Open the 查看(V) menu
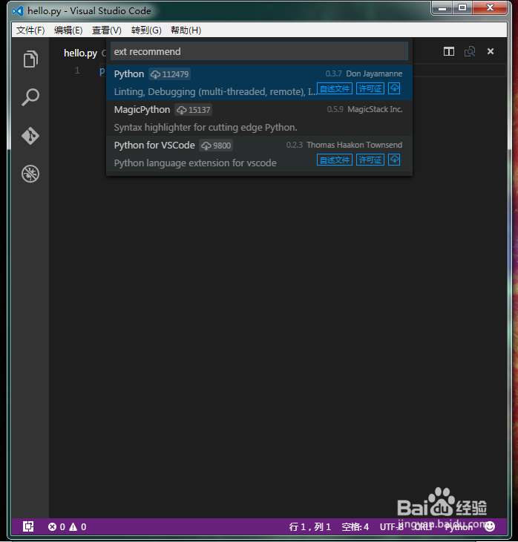The image size is (518, 542). pos(106,30)
